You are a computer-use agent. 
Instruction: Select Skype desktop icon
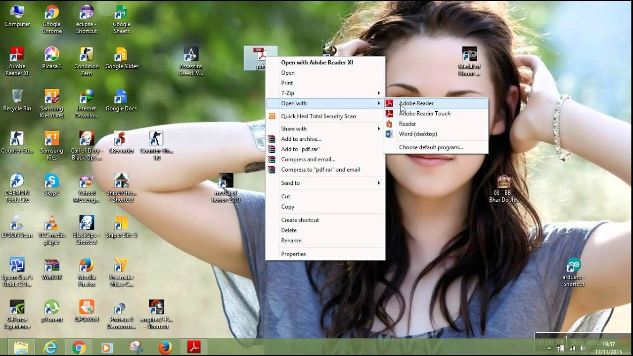click(51, 184)
